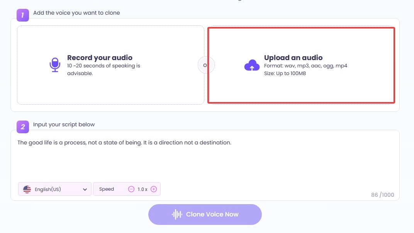Click the waveform icon on Clone button
This screenshot has width=414, height=233.
click(177, 215)
